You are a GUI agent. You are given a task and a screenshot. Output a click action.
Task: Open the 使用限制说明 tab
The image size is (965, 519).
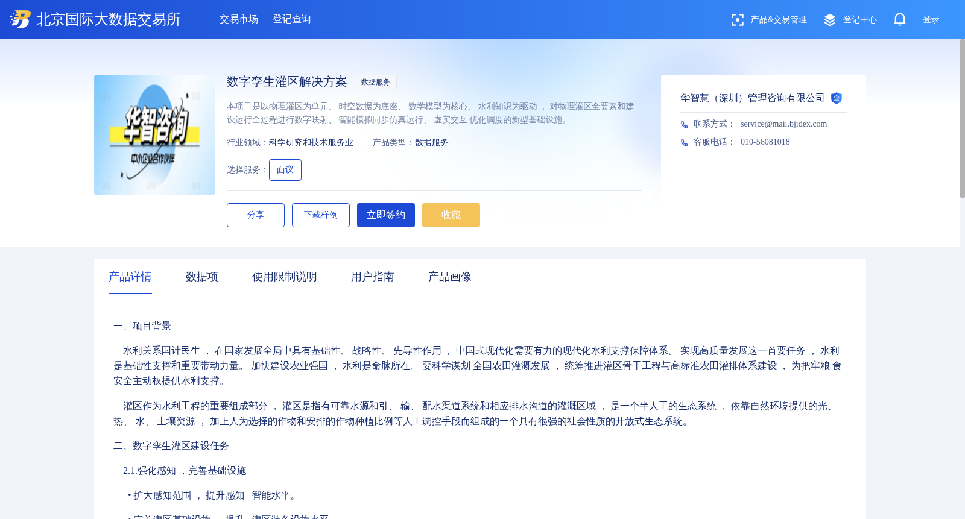285,277
